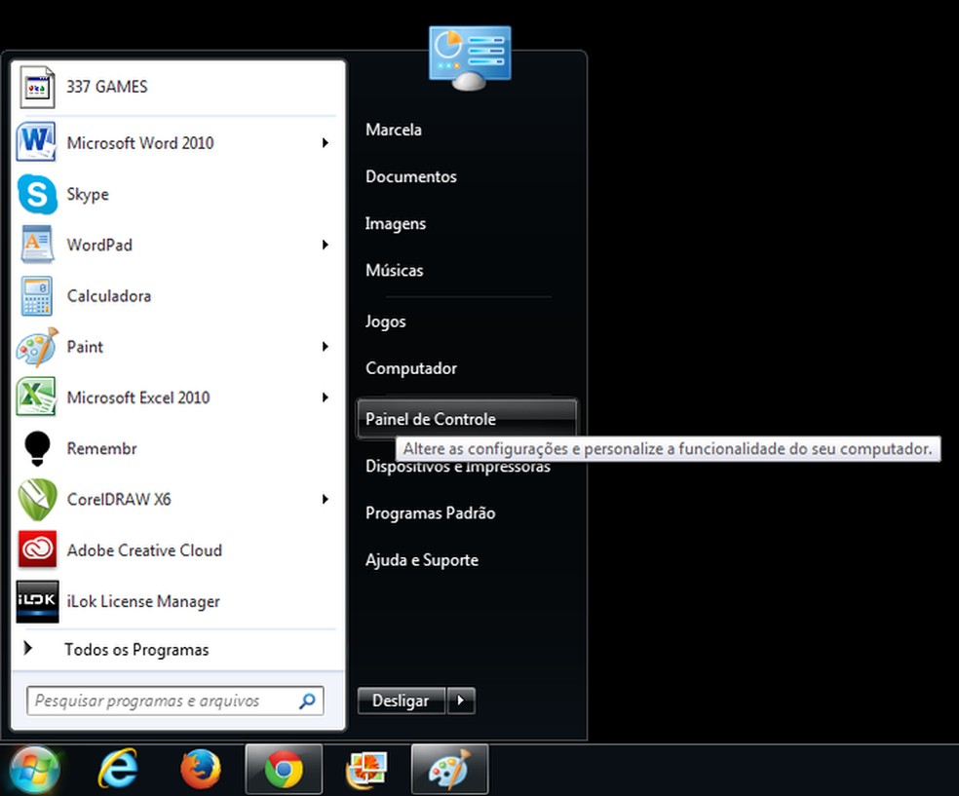Launch Adobe Creative Cloud icon
Image resolution: width=959 pixels, height=796 pixels.
[37, 550]
